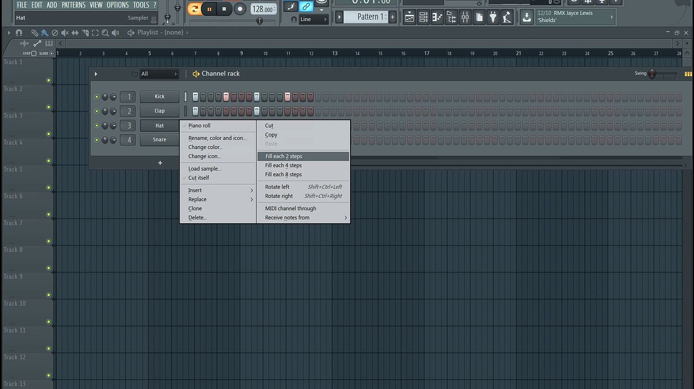Select the playlist paint brush tool
This screenshot has width=694, height=389.
(x=45, y=32)
